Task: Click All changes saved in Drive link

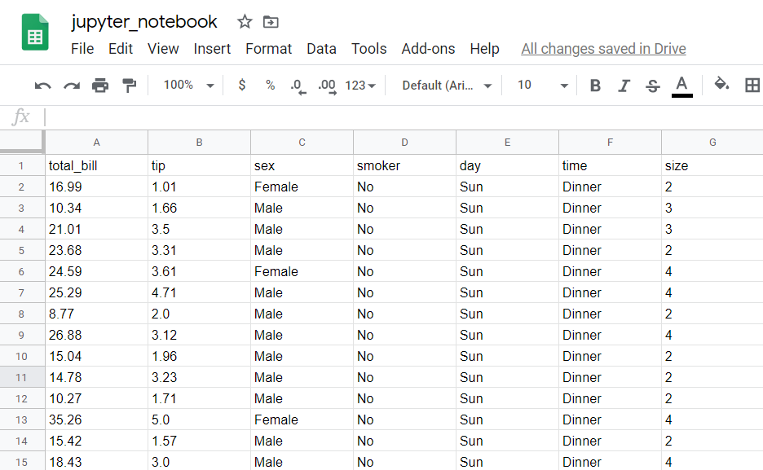Action: (x=603, y=49)
